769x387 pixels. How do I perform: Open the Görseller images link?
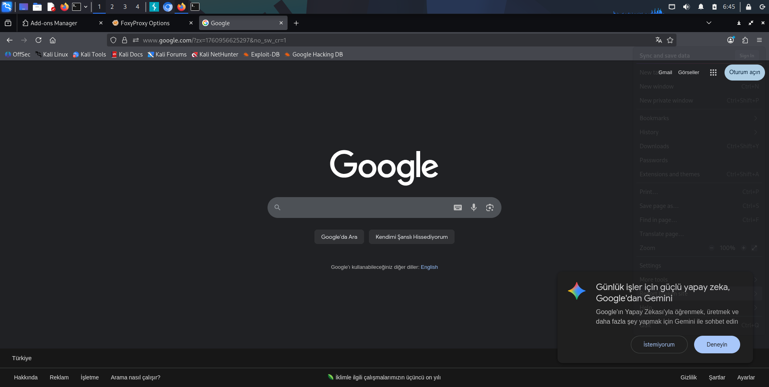(x=688, y=73)
